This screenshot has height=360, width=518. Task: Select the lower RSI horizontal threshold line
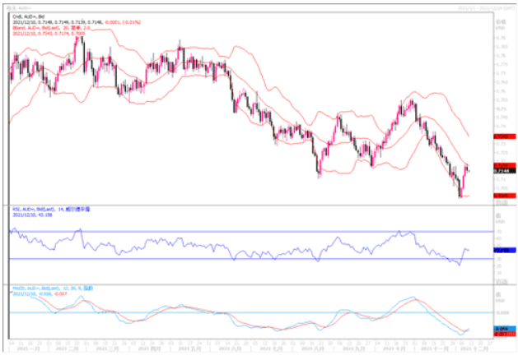[x=247, y=259]
